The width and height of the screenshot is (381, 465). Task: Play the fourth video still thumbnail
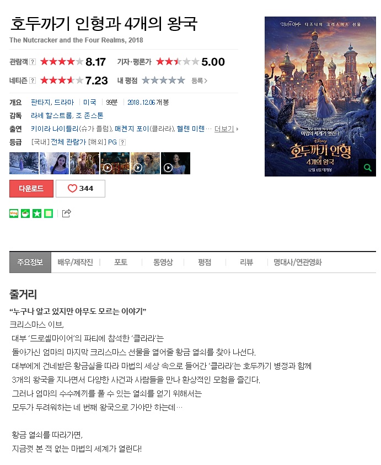[115, 163]
